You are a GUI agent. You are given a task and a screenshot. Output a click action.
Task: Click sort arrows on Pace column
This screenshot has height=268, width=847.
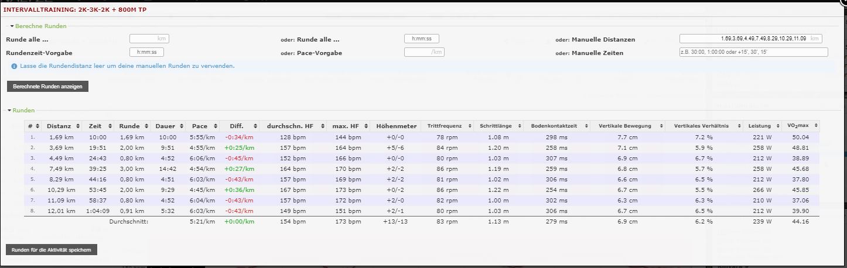click(x=213, y=126)
